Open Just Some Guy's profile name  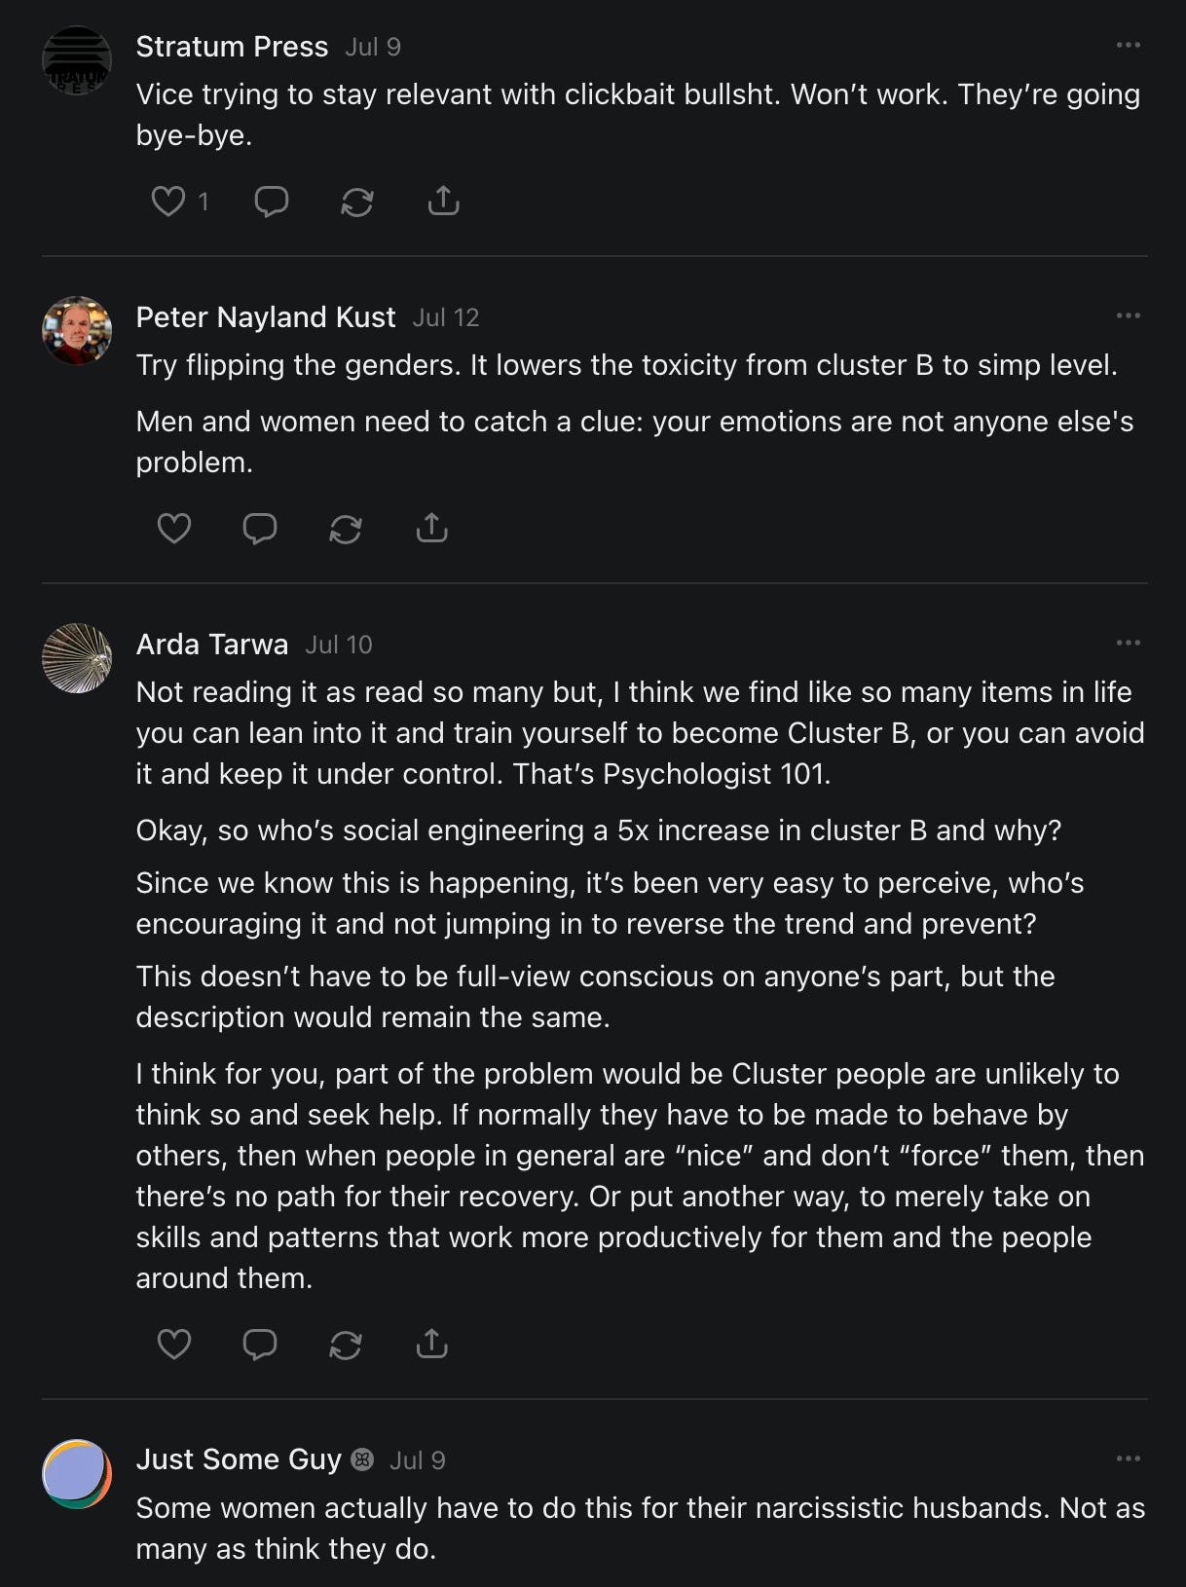(239, 1459)
